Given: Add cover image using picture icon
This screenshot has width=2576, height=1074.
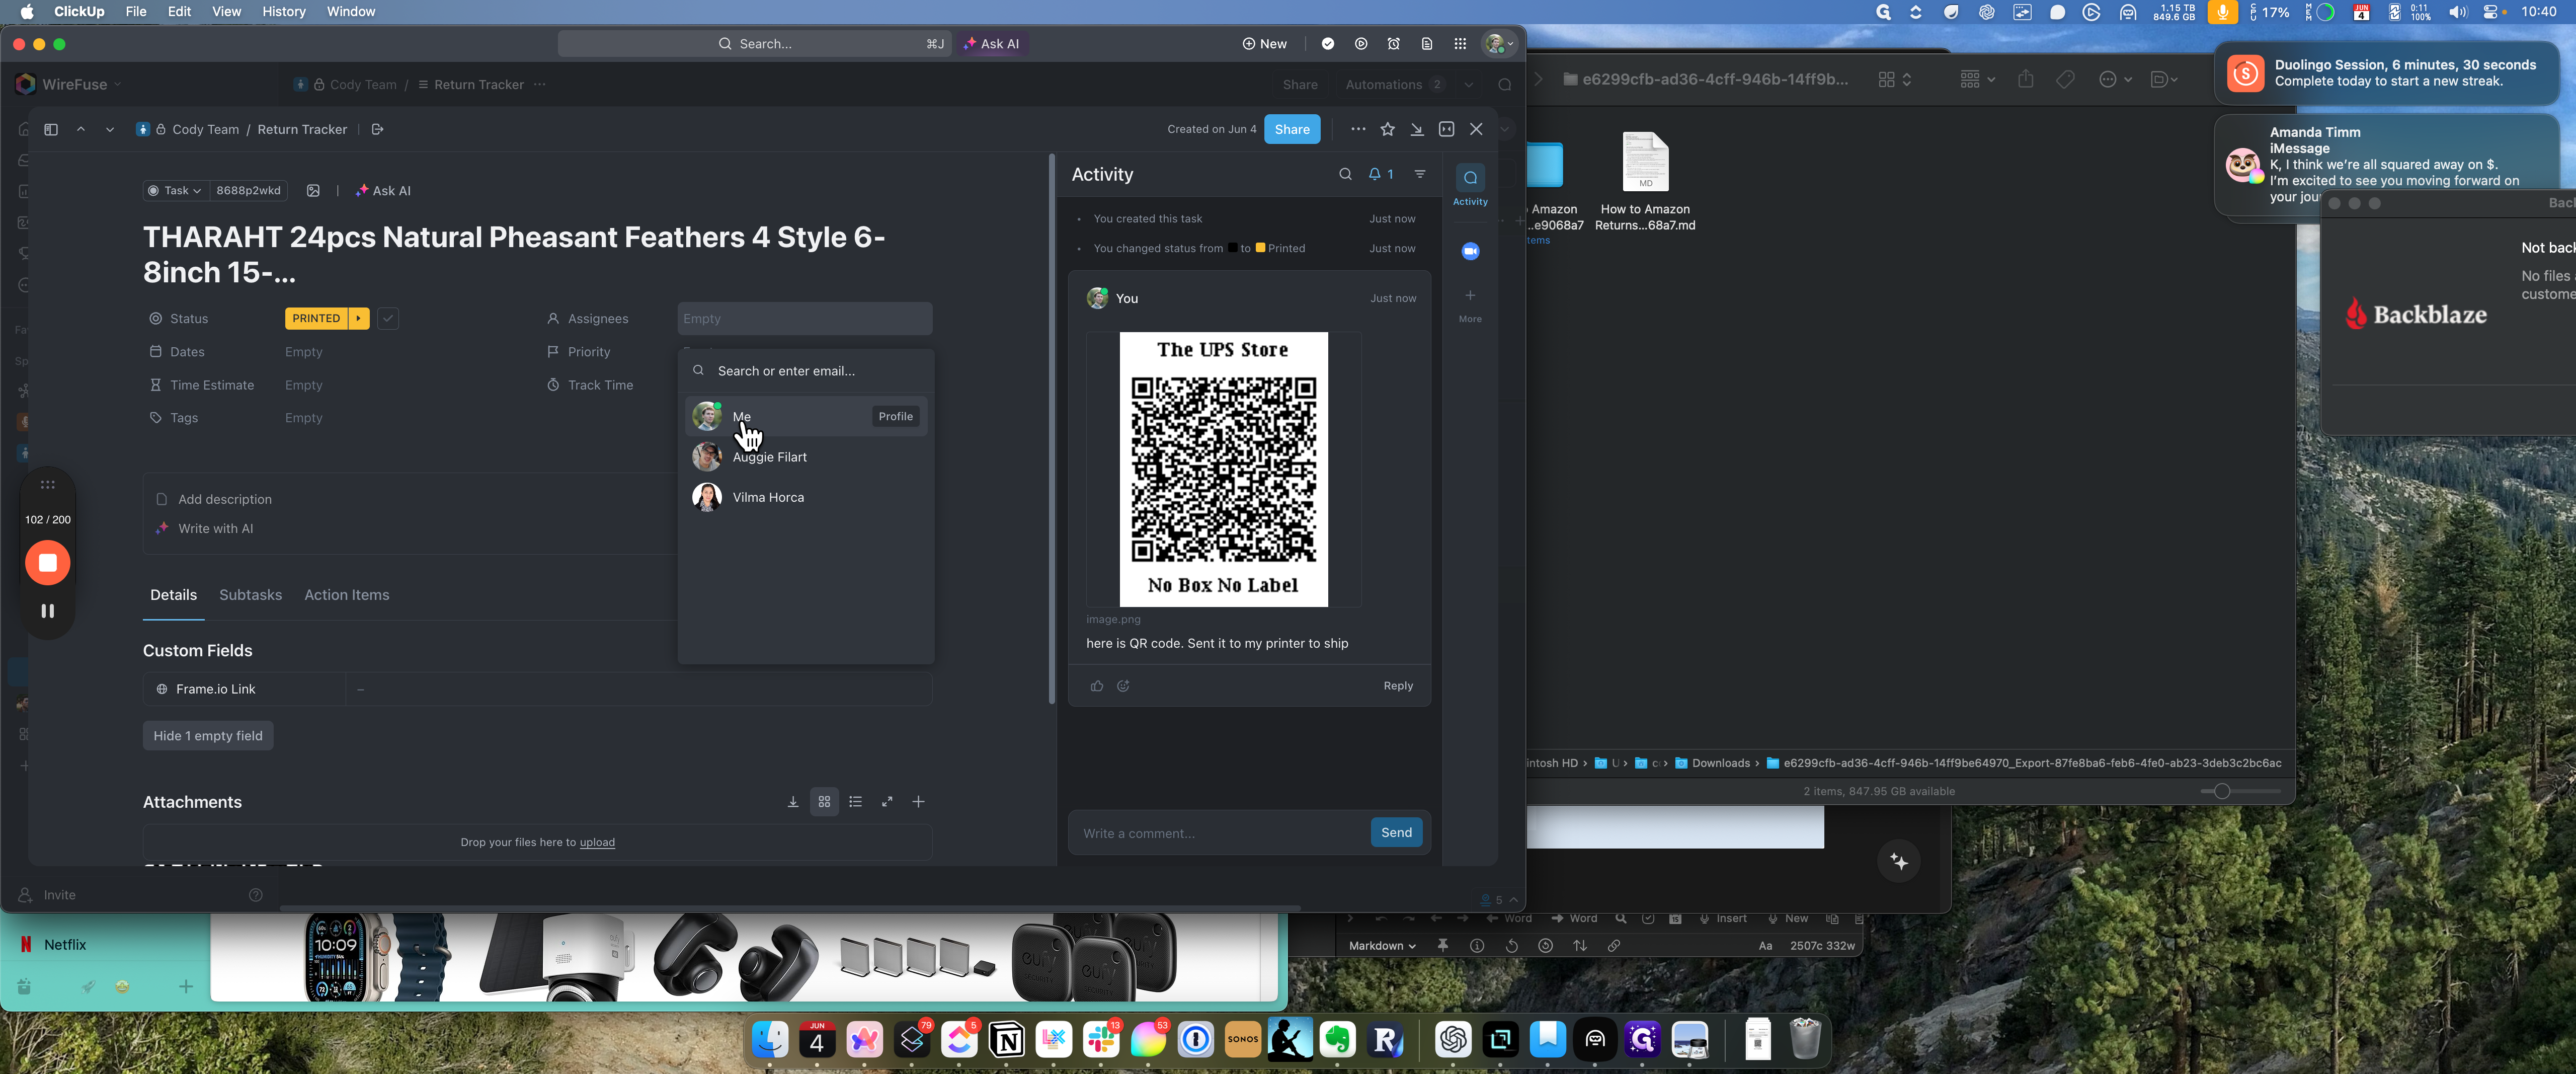Looking at the screenshot, I should [x=313, y=191].
